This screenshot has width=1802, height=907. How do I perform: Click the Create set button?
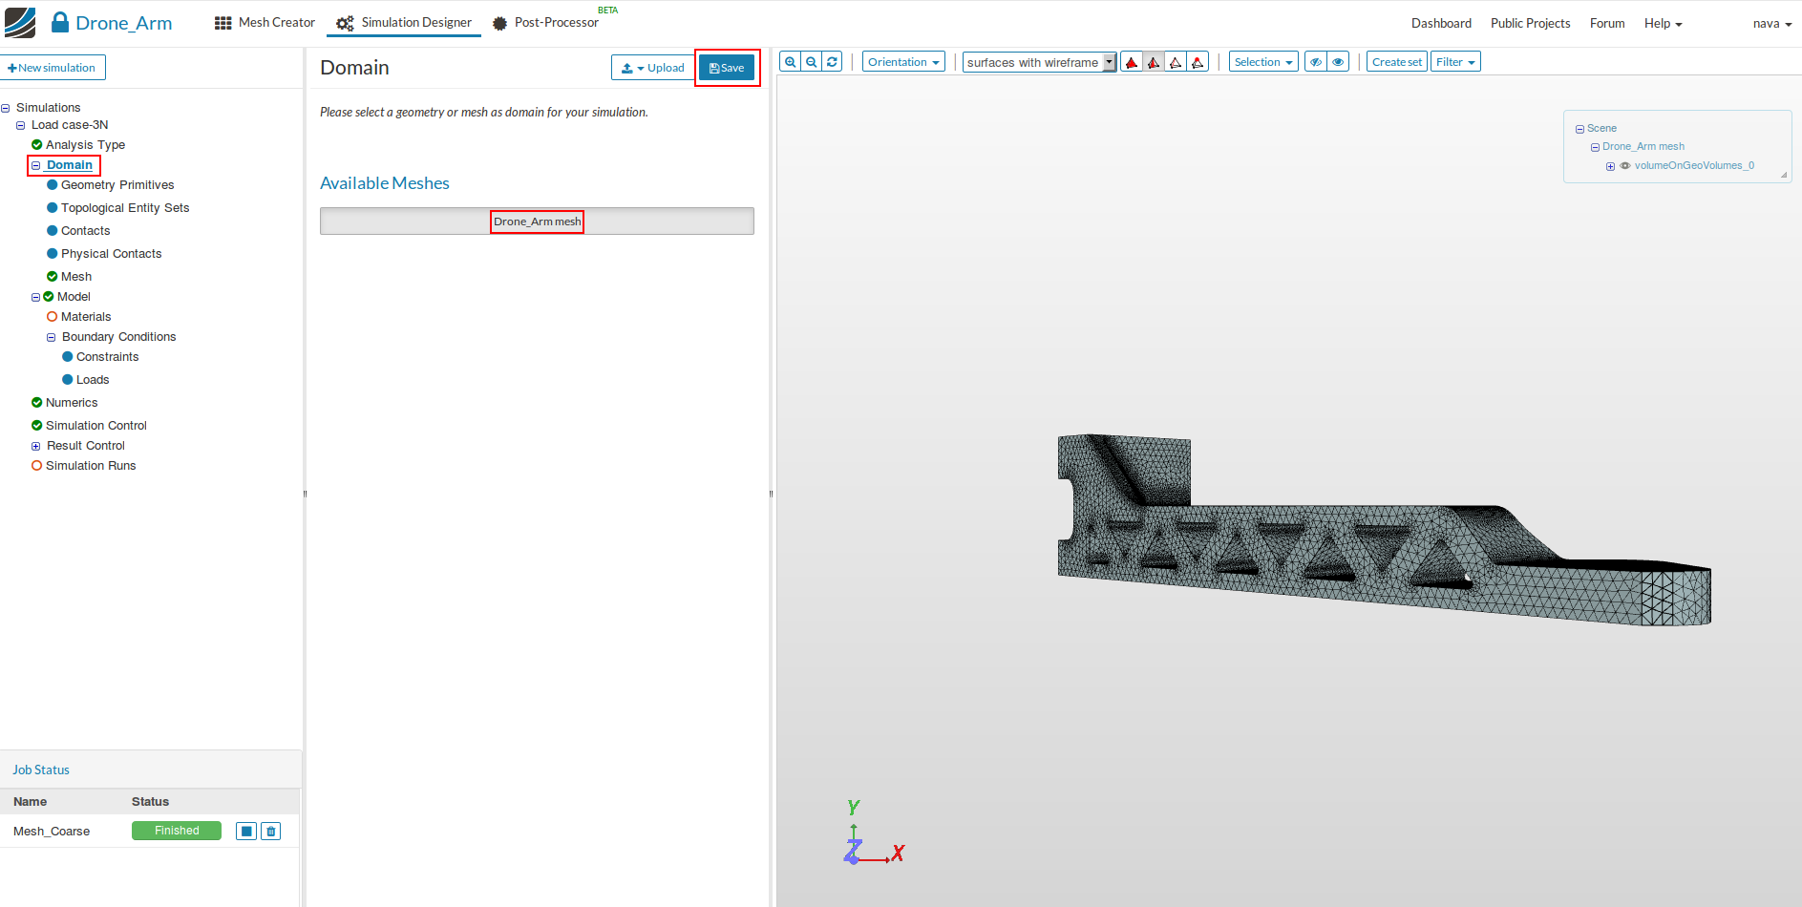(x=1397, y=62)
